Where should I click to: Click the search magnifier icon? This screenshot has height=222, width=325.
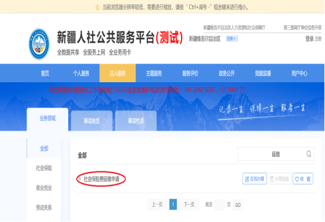[309, 154]
